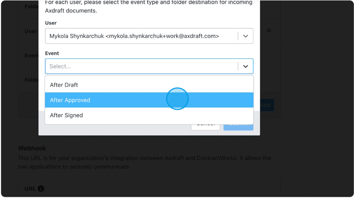Focus the Event Select input field
The width and height of the screenshot is (354, 198).
(149, 66)
